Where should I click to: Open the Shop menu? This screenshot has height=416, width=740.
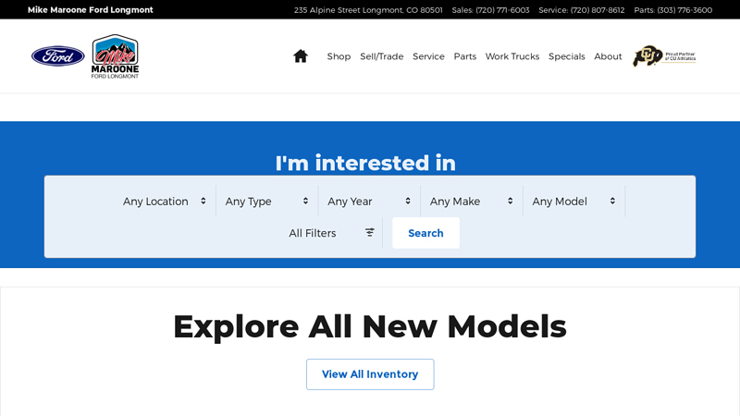tap(339, 56)
